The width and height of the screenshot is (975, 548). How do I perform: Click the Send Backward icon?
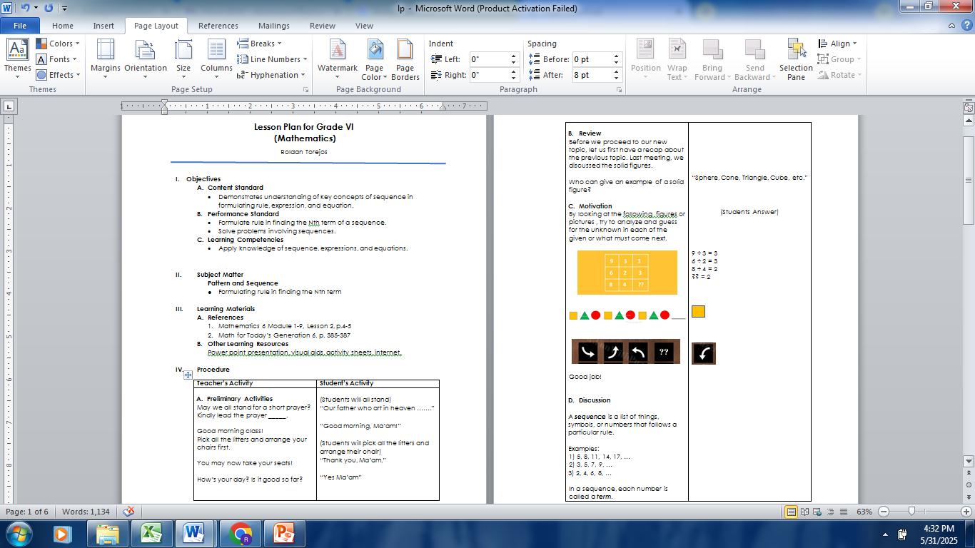tap(754, 50)
